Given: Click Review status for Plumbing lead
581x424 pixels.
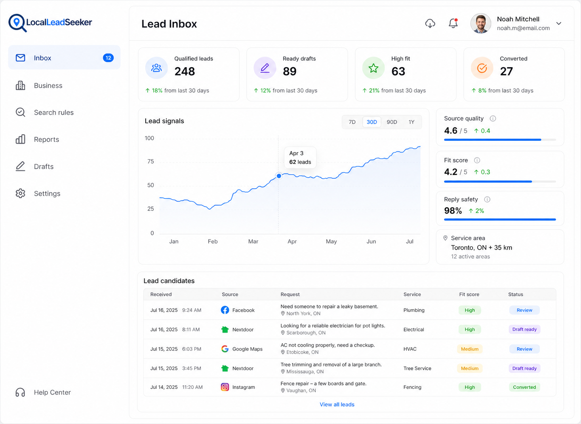Looking at the screenshot, I should 524,310.
